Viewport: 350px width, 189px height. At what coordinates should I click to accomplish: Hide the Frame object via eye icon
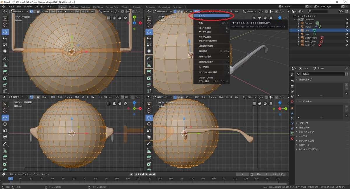tap(346, 27)
